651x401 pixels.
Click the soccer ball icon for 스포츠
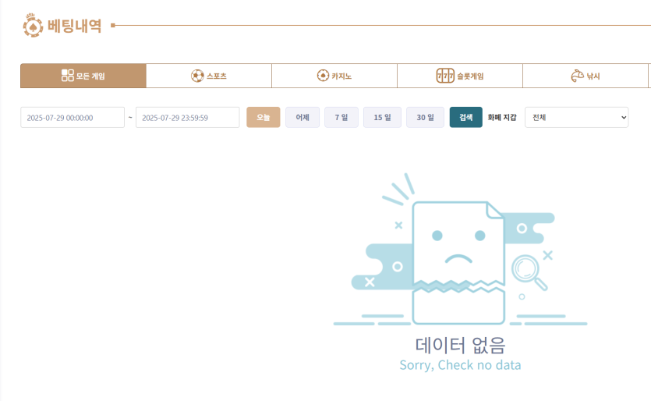[197, 76]
